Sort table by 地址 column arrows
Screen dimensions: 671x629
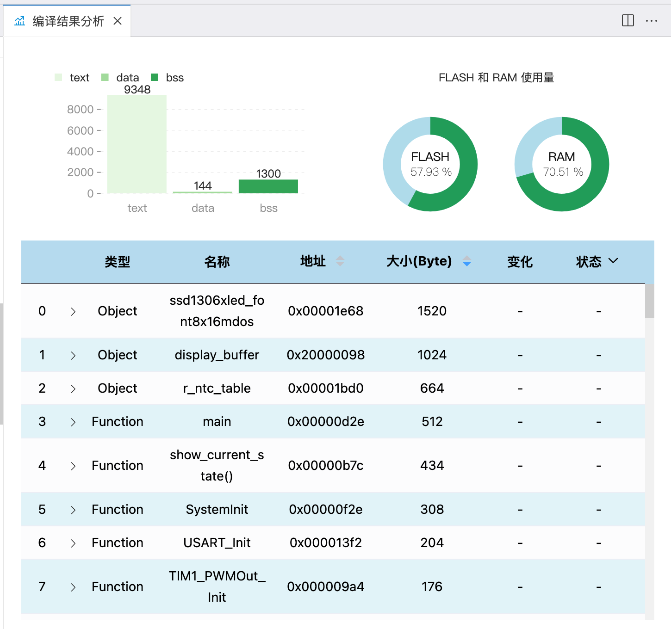[x=340, y=261]
